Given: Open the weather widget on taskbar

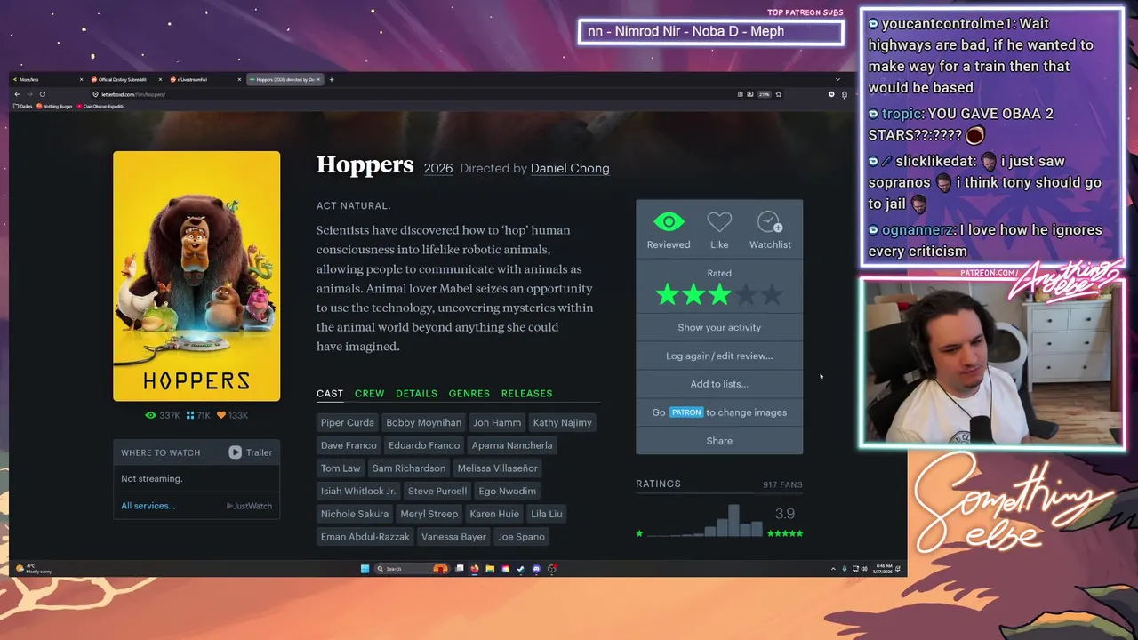Looking at the screenshot, I should [34, 569].
